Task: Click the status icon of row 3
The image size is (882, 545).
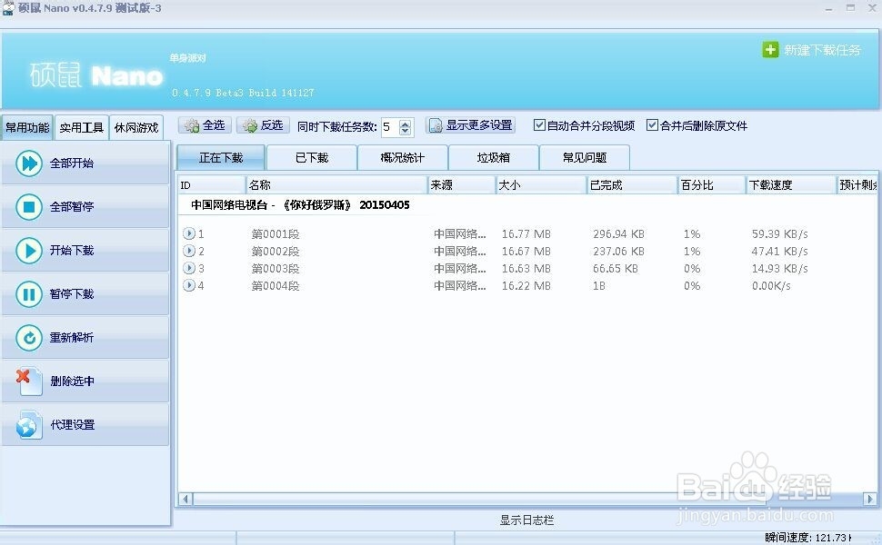Action: [x=189, y=268]
